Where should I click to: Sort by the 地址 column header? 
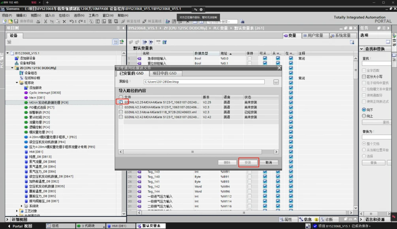click(x=231, y=53)
